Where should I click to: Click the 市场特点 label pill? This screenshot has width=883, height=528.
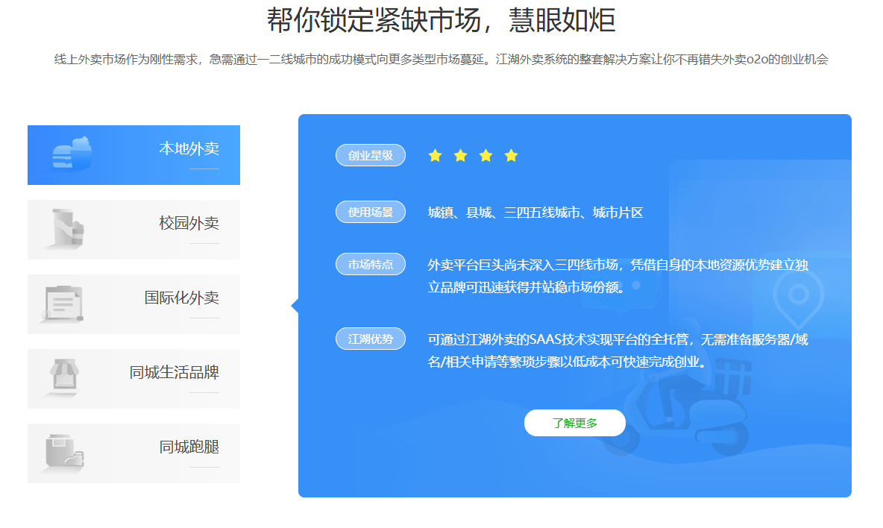(371, 265)
